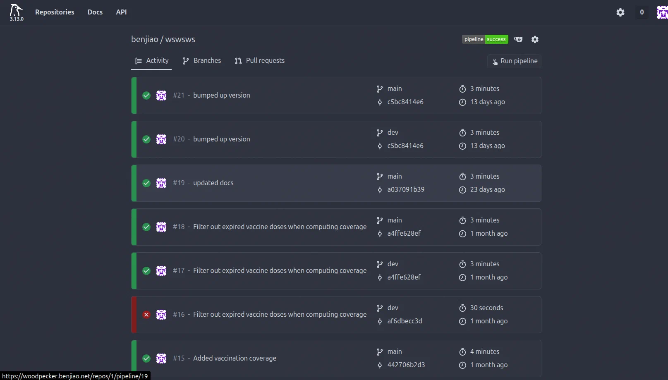The image size is (668, 380).
Task: Click author avatar on pipeline #19 row
Action: [x=161, y=183]
